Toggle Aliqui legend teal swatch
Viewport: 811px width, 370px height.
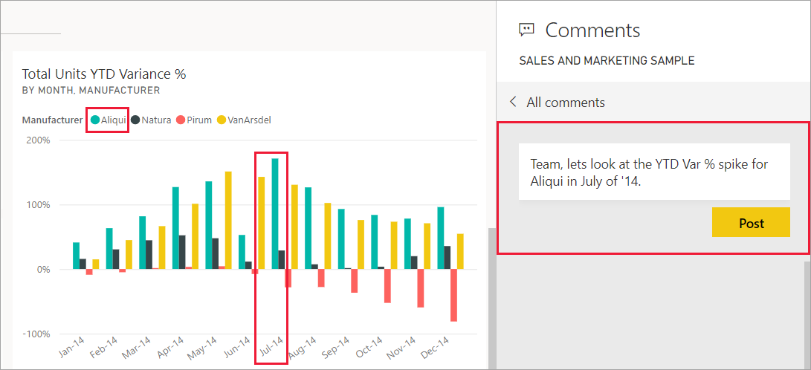tap(95, 119)
